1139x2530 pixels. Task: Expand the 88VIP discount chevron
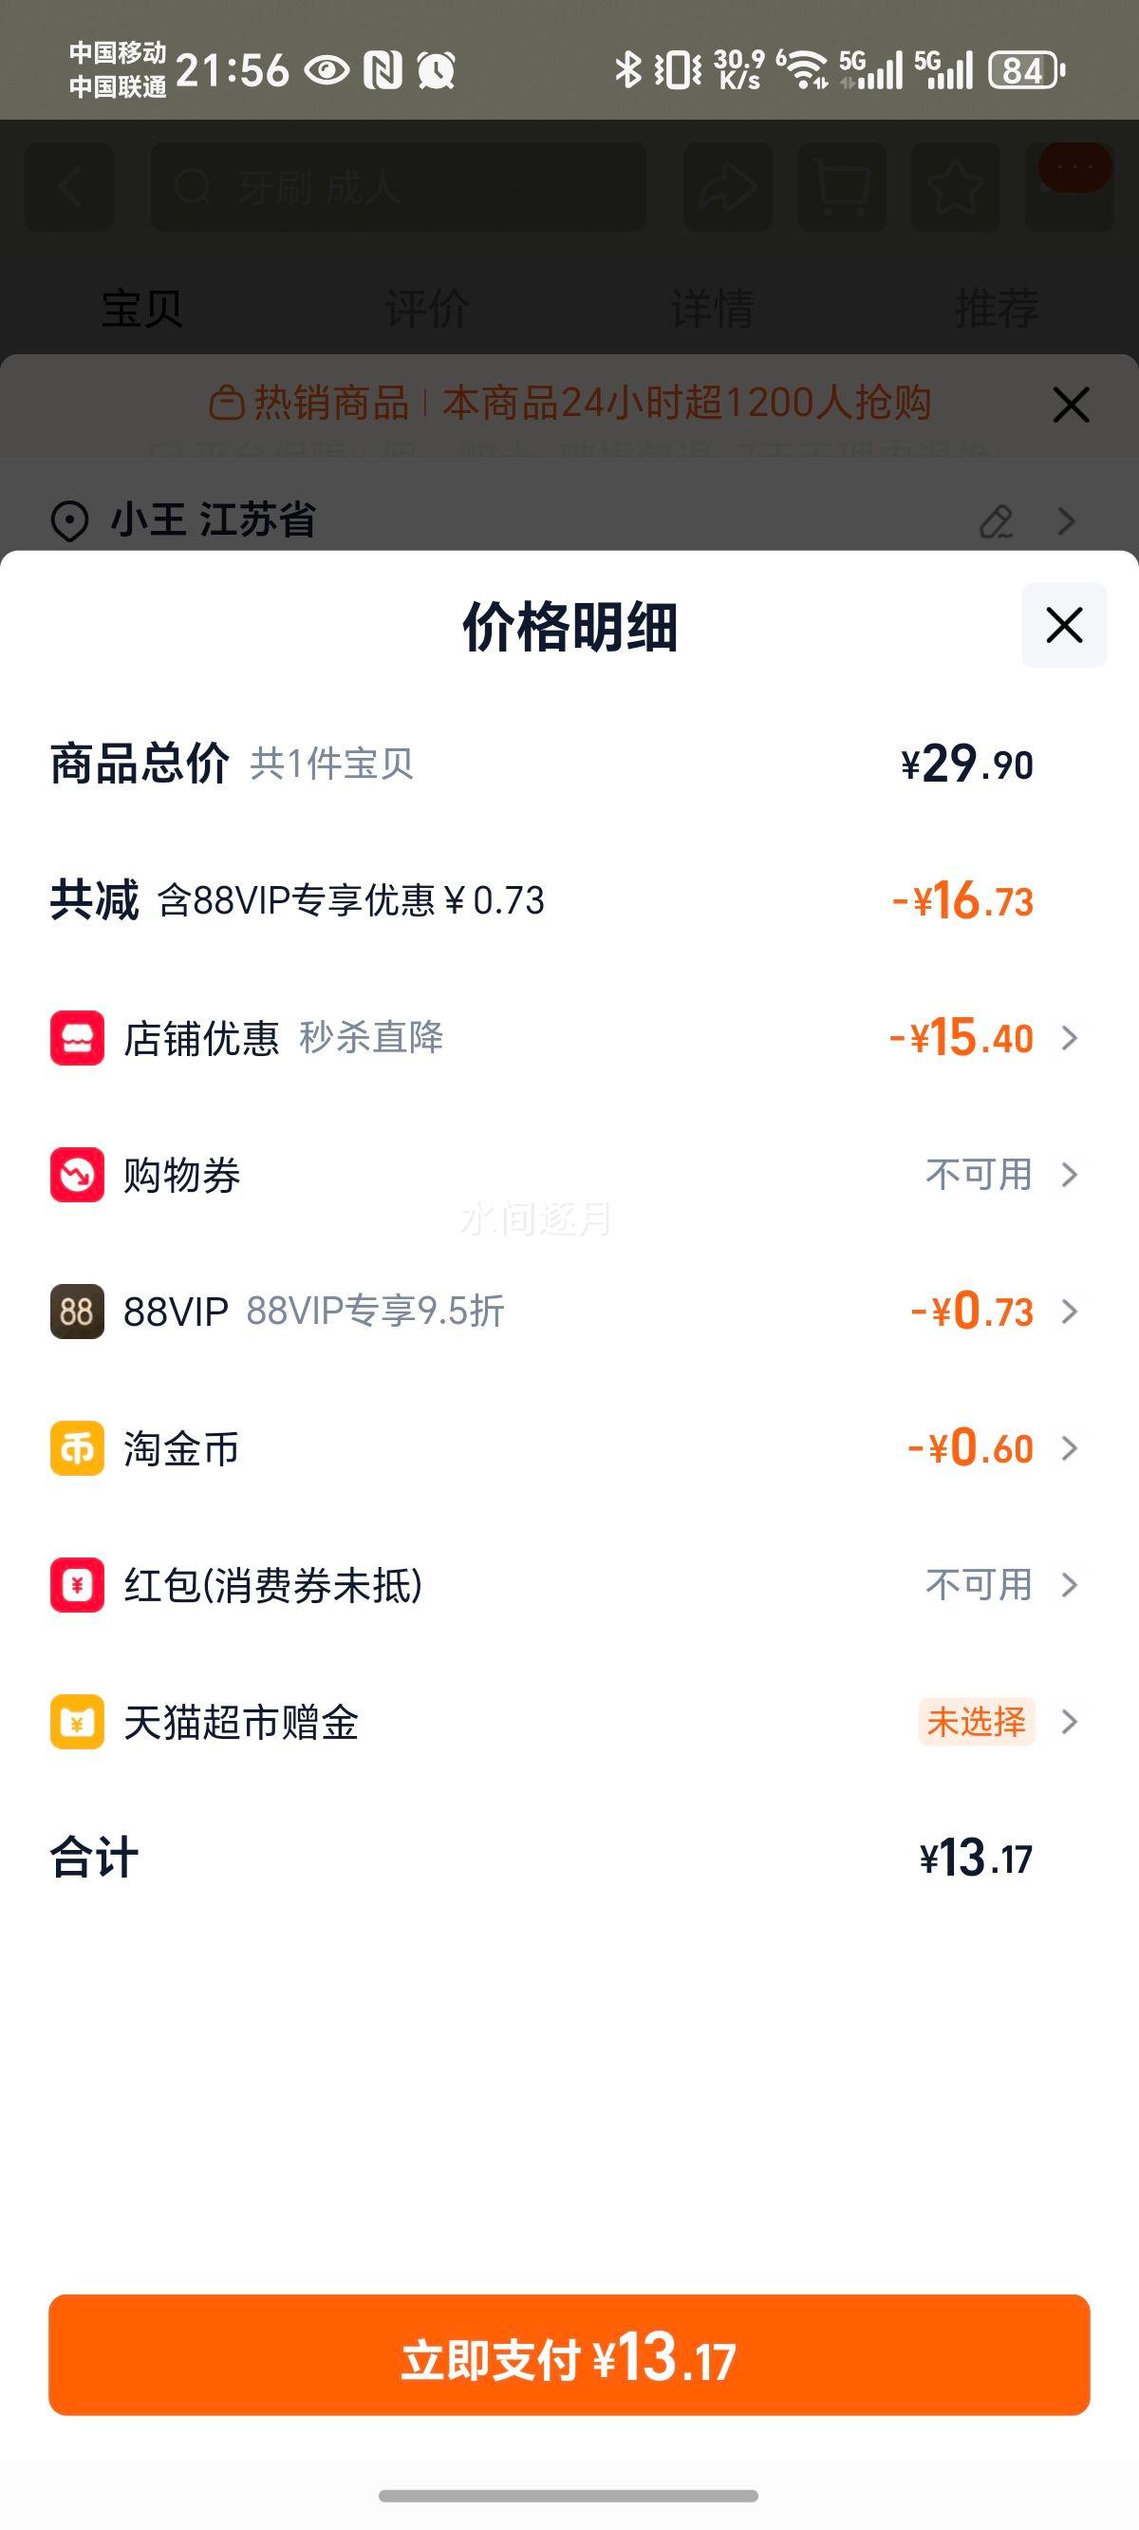coord(1071,1312)
